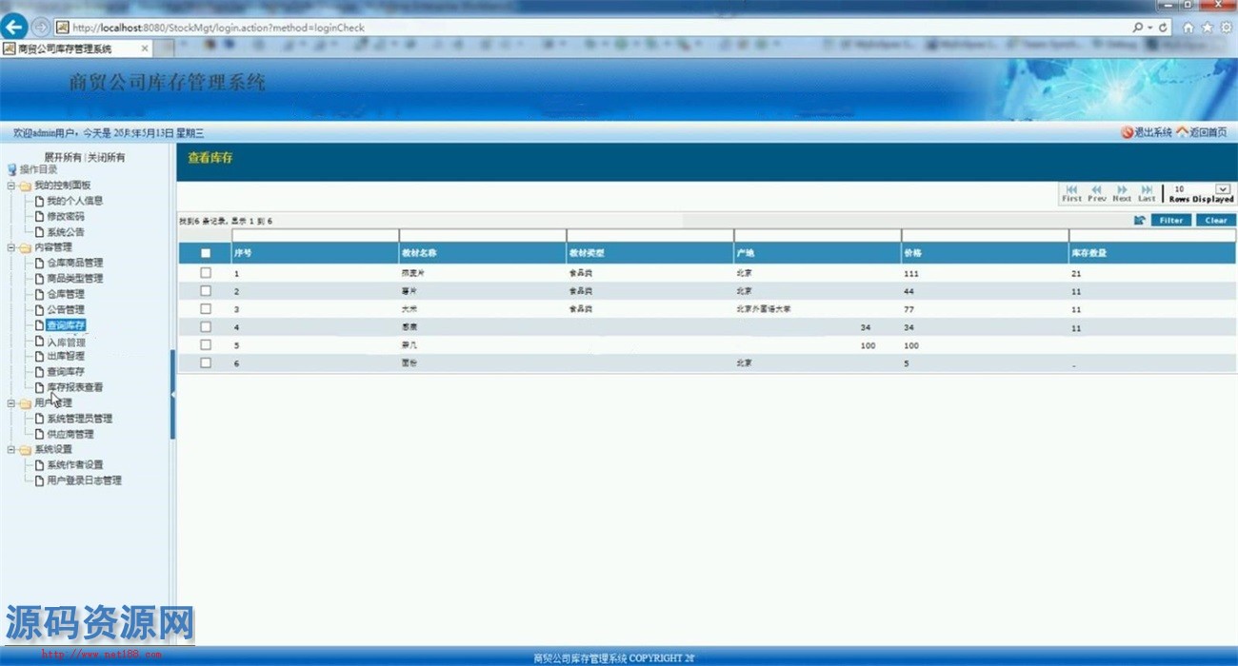Screen dimensions: 1238x666
Task: Open 库存报表查看 in the tree
Action: (x=75, y=387)
